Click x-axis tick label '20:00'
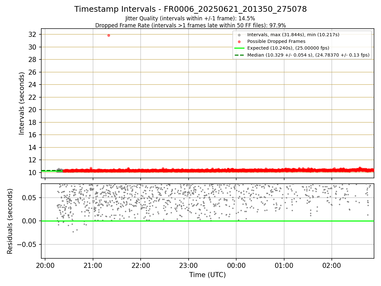This screenshot has height=286, width=381. click(45, 266)
